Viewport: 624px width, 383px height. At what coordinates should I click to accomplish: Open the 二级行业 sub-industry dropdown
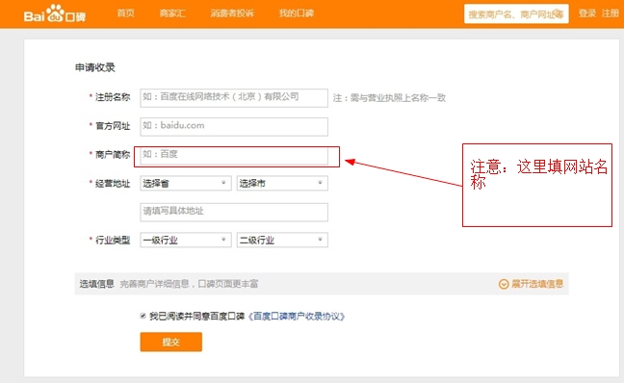point(282,240)
